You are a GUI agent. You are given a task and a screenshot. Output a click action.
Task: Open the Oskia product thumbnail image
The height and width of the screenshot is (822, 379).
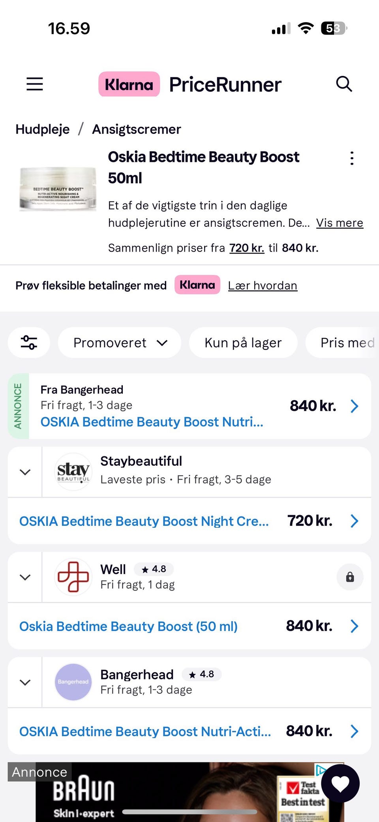click(58, 189)
